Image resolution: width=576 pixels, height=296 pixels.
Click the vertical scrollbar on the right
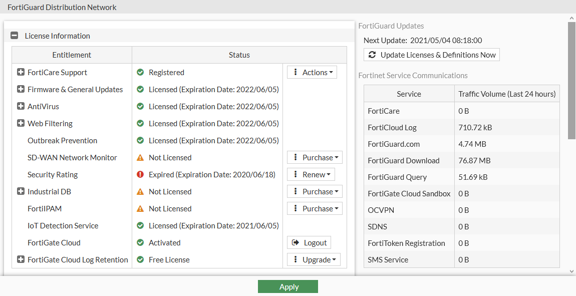coord(571,80)
